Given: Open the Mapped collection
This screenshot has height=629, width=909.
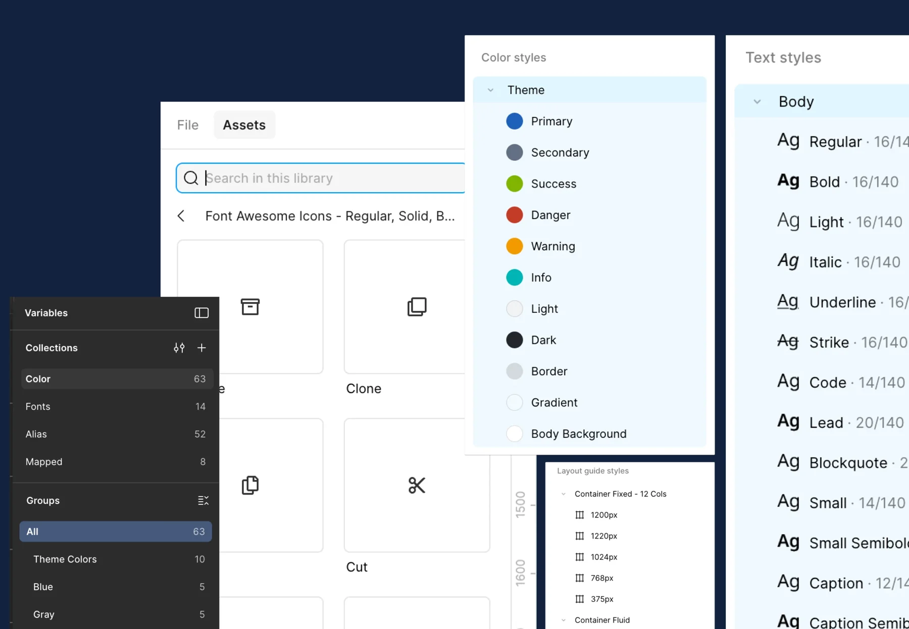Looking at the screenshot, I should click(117, 462).
